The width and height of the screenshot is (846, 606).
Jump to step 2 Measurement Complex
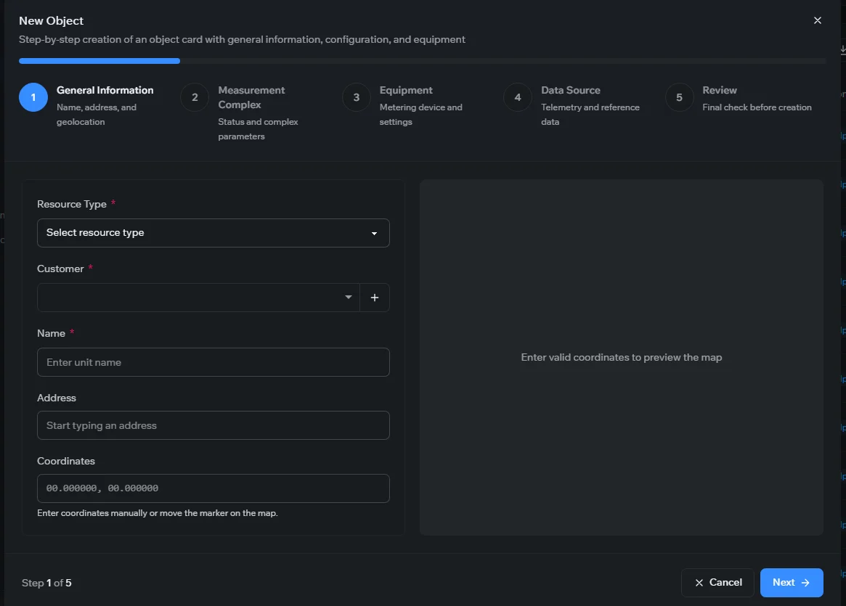195,97
